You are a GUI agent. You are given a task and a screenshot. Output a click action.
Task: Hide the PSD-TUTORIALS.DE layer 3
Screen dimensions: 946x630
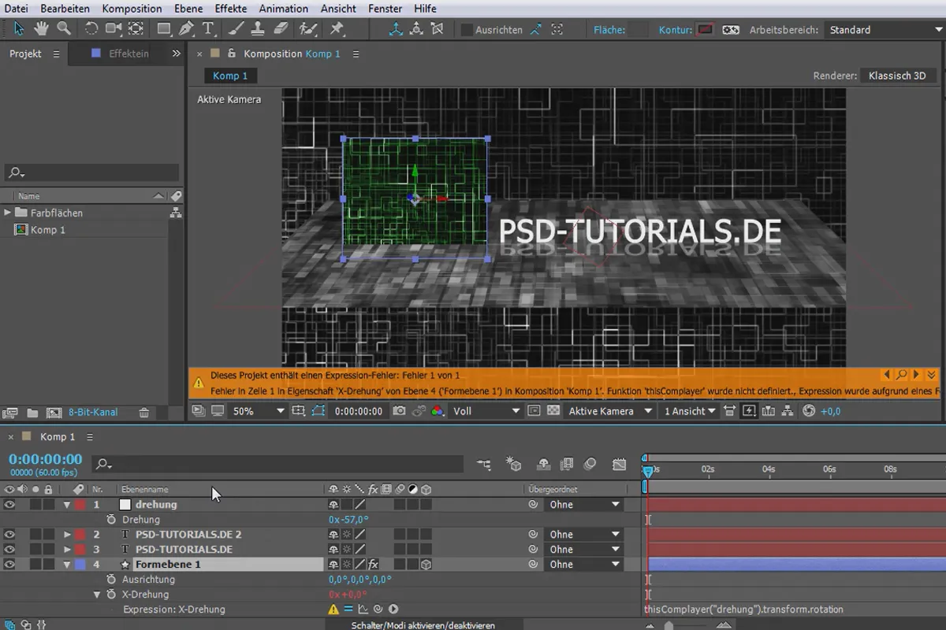(9, 550)
